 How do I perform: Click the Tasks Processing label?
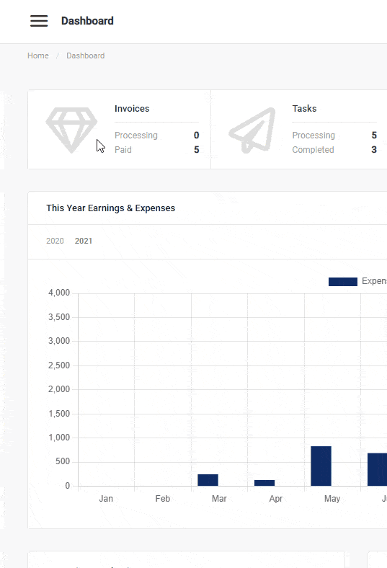point(313,136)
